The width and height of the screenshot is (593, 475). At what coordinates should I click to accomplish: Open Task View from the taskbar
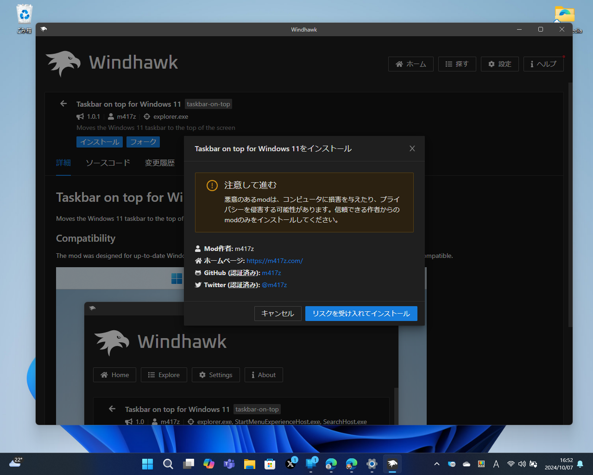pos(188,464)
